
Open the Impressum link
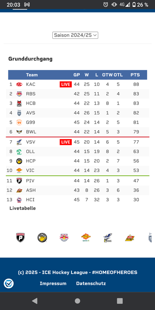(53, 284)
